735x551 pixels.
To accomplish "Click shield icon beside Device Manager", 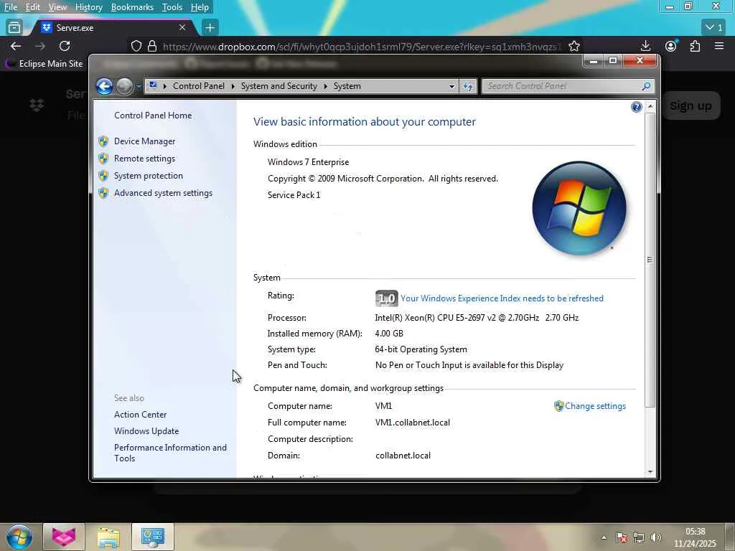I will tap(103, 141).
